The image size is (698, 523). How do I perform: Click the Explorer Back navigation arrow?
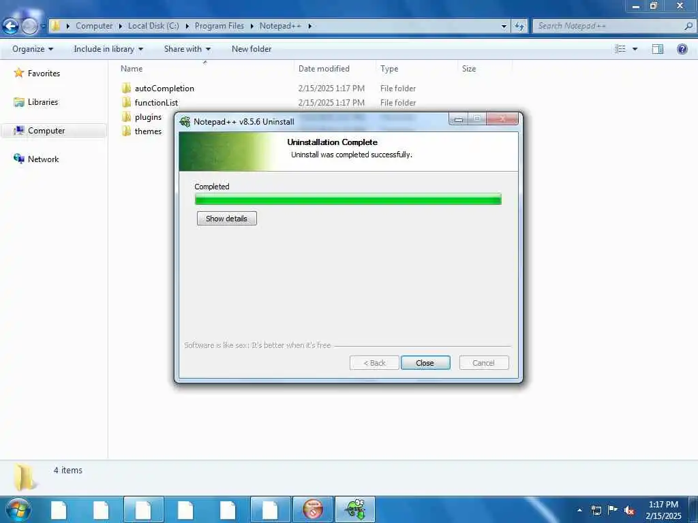[11, 27]
